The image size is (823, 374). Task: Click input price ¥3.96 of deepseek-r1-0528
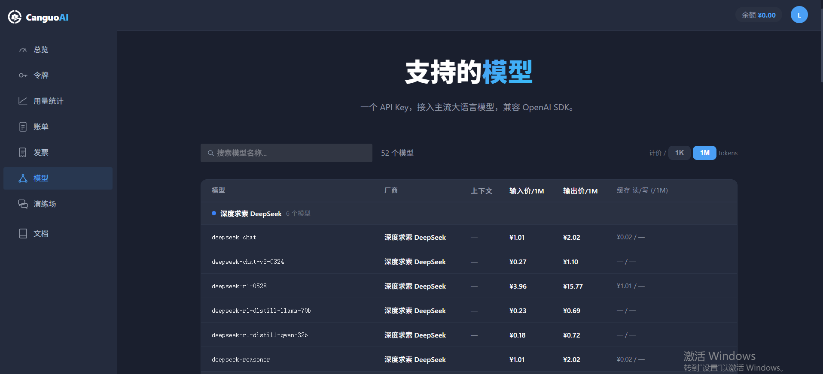click(x=518, y=286)
